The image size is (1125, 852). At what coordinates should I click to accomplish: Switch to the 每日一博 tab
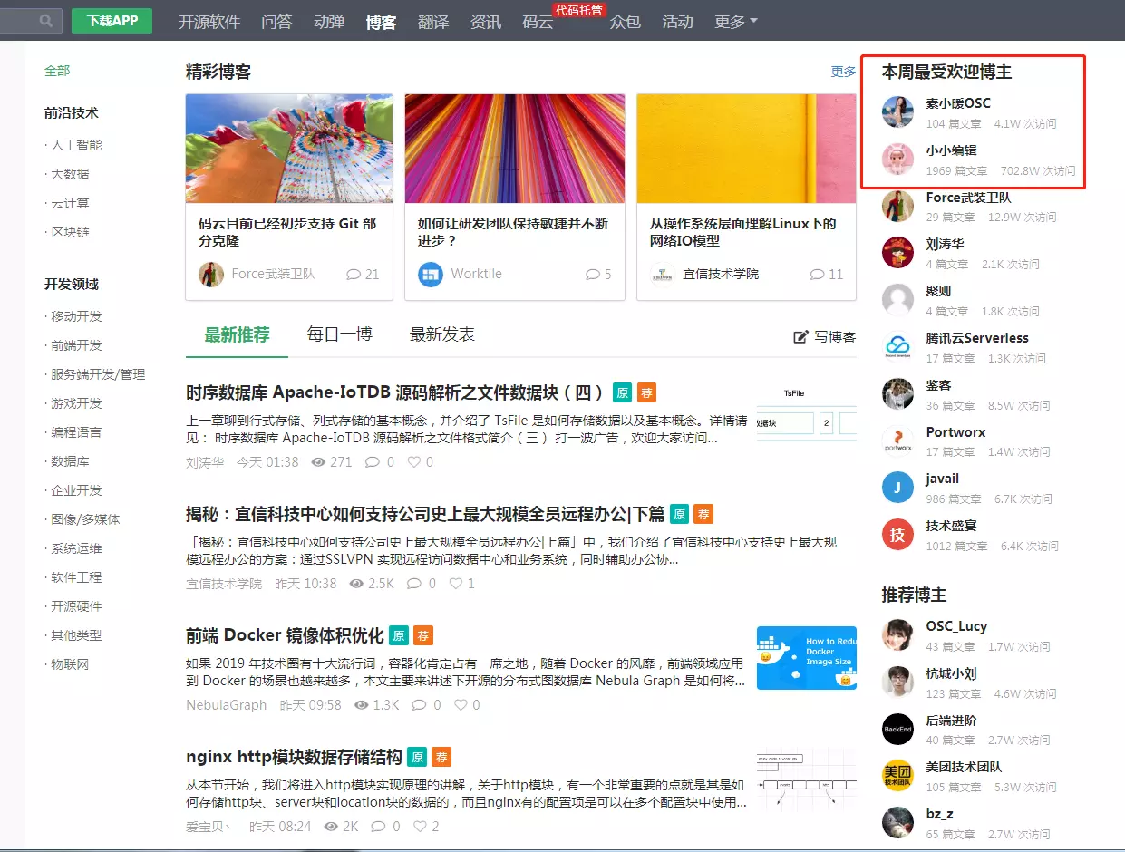340,334
